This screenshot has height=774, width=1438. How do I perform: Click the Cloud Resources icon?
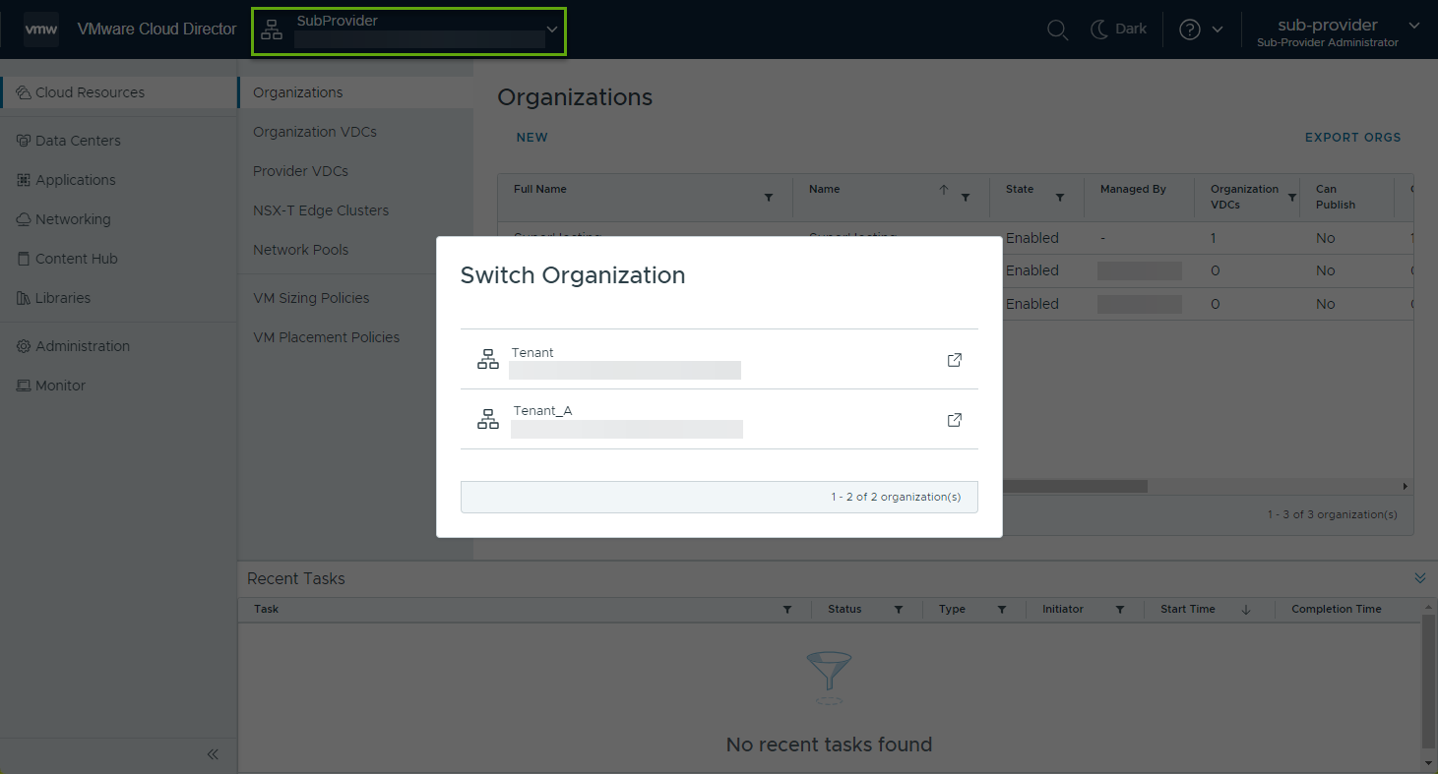24,92
